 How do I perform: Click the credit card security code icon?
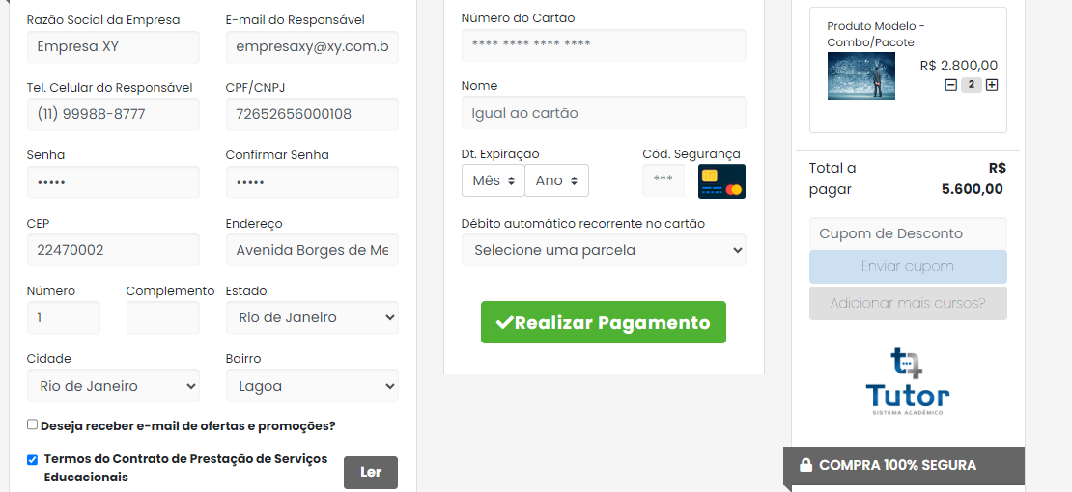click(722, 181)
